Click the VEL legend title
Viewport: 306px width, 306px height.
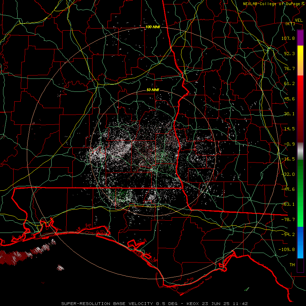299,20
